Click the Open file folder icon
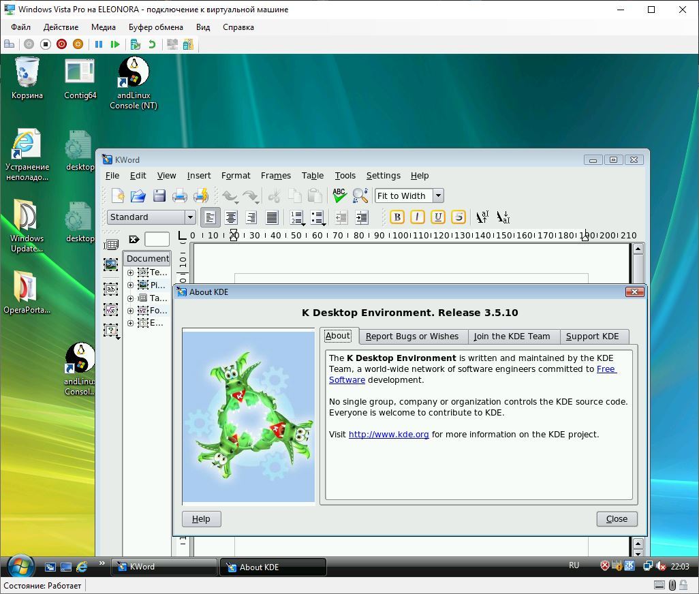 coord(138,196)
